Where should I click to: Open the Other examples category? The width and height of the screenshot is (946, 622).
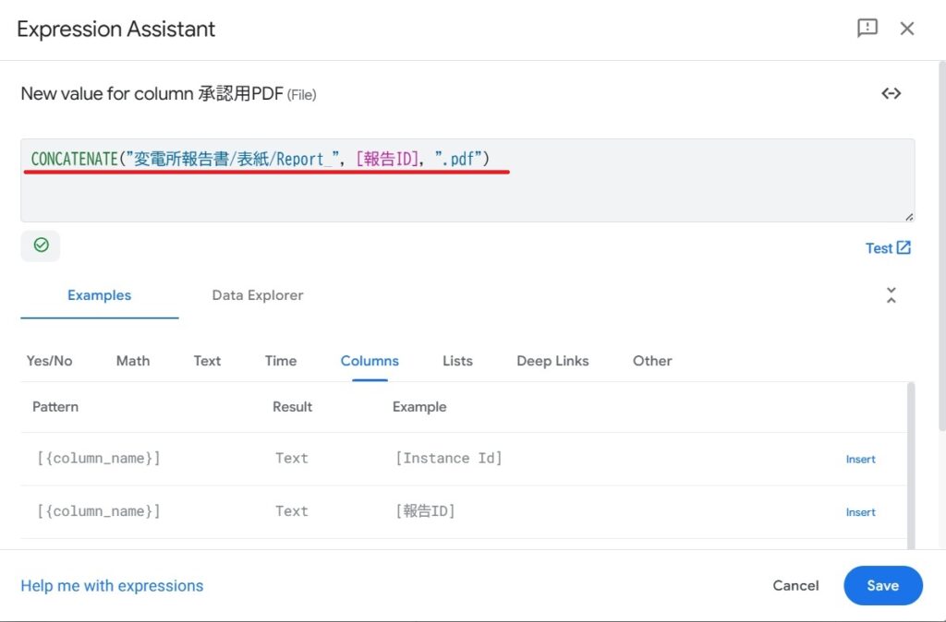652,361
